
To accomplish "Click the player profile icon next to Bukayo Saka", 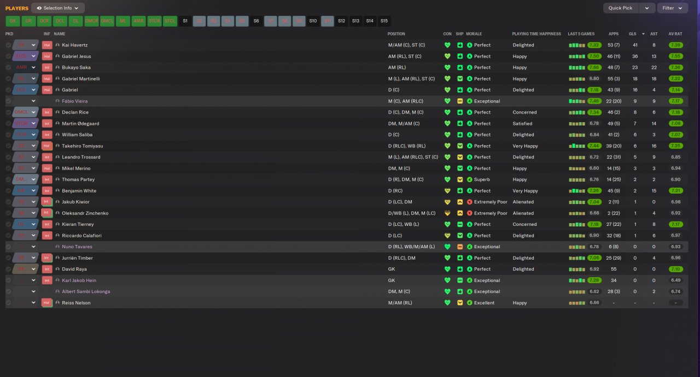I will tap(57, 68).
